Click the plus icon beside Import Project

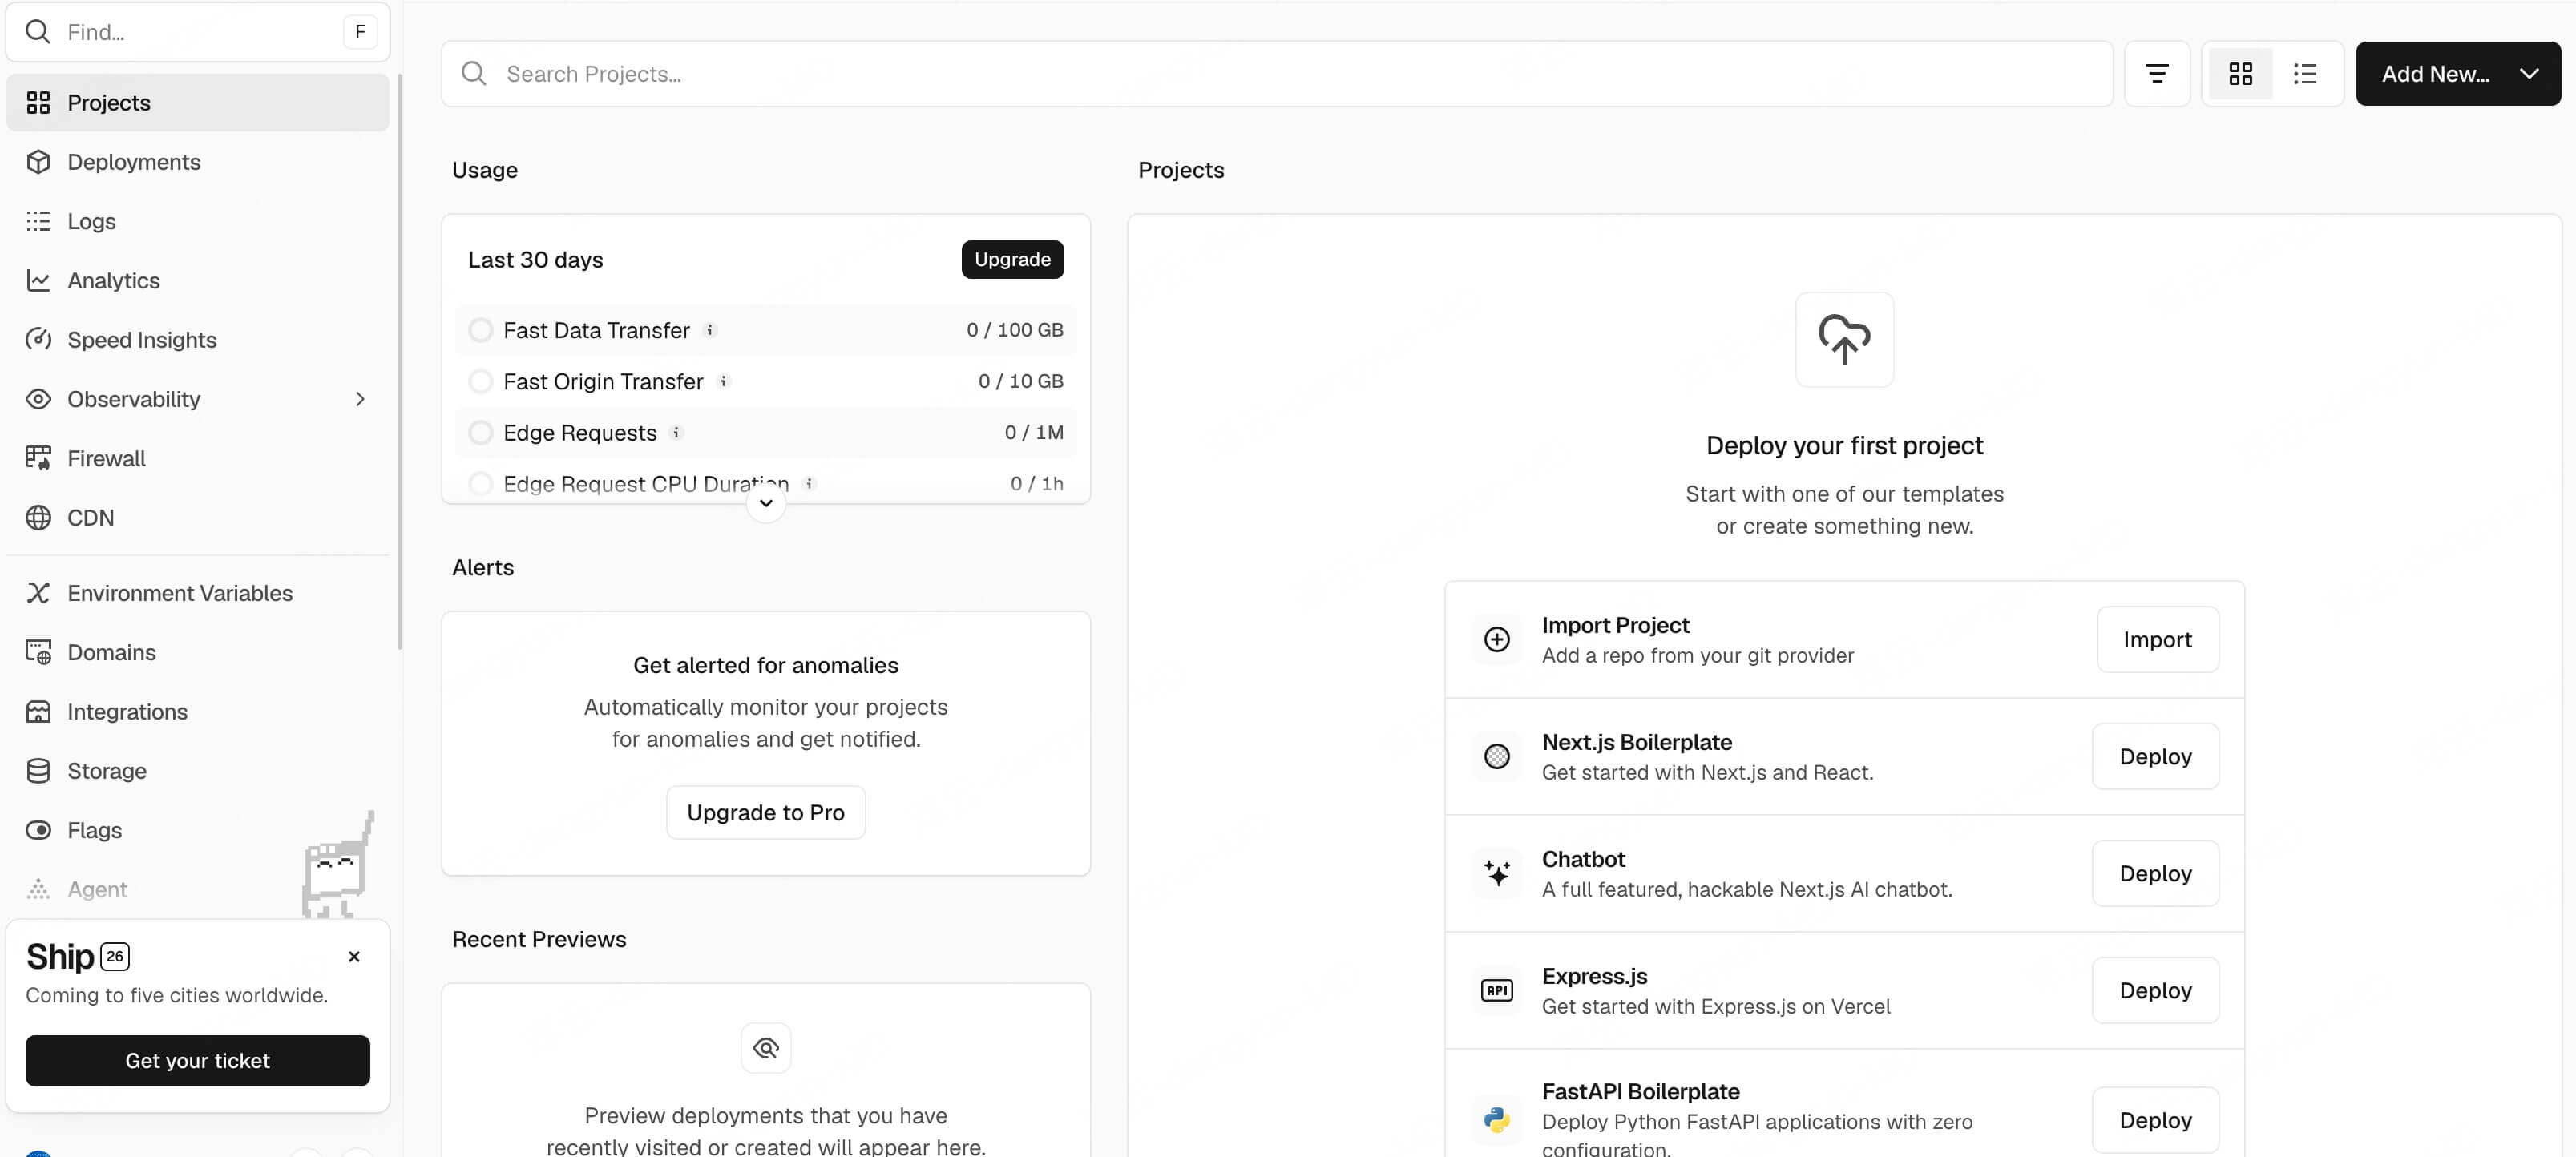pos(1496,639)
